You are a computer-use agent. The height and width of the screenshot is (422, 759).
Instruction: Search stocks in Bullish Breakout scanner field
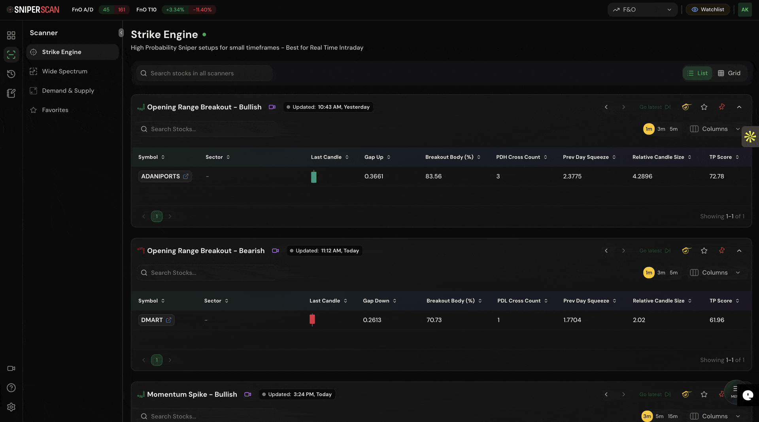point(206,129)
